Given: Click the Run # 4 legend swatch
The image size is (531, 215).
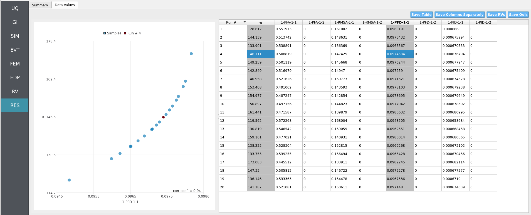Looking at the screenshot, I should coord(125,33).
